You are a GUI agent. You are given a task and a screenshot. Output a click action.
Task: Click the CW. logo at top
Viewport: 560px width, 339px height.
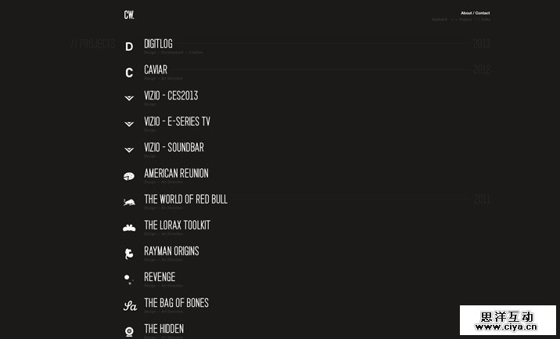129,14
